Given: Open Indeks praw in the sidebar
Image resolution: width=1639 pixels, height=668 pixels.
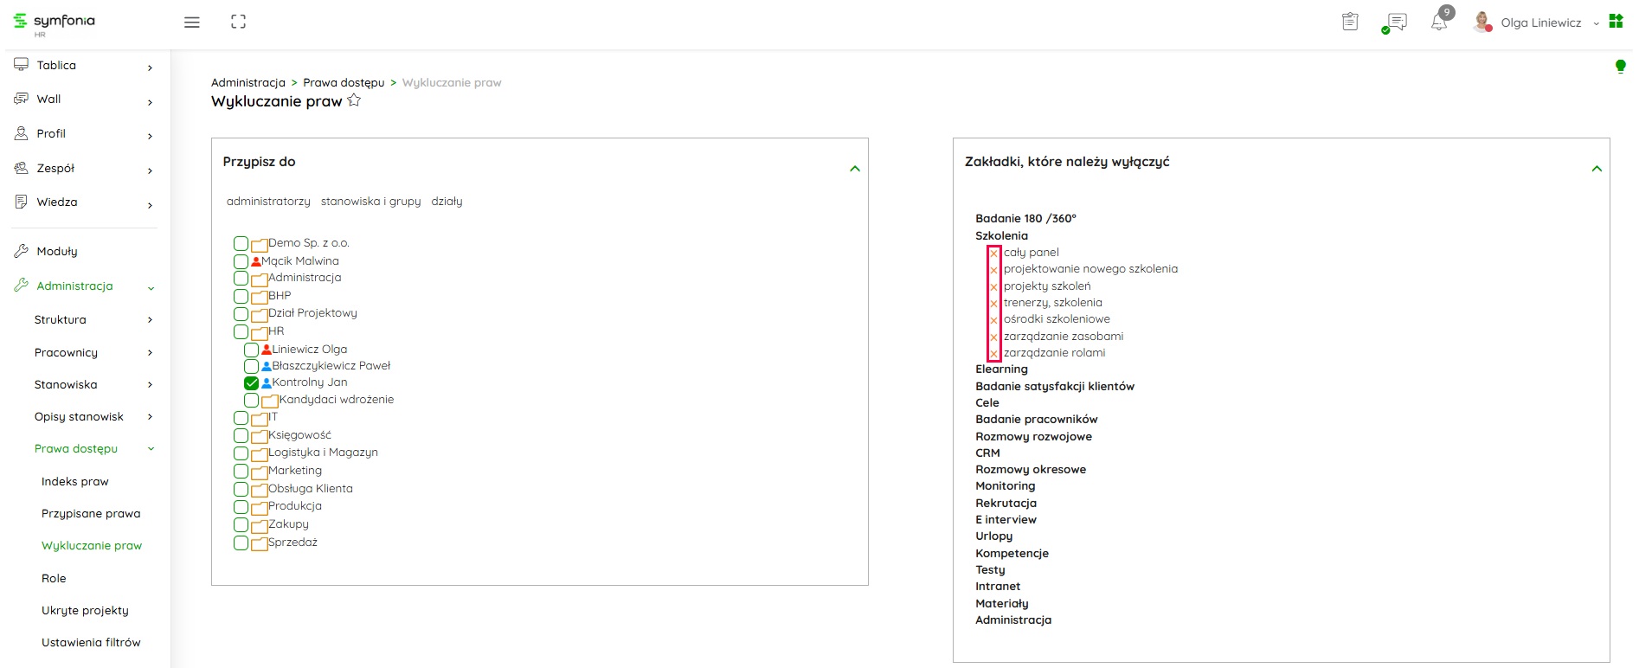Looking at the screenshot, I should click(75, 482).
